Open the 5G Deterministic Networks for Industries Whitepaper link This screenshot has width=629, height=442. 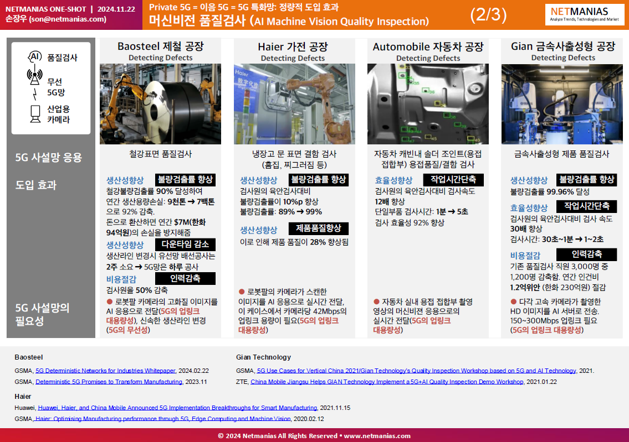tap(105, 371)
